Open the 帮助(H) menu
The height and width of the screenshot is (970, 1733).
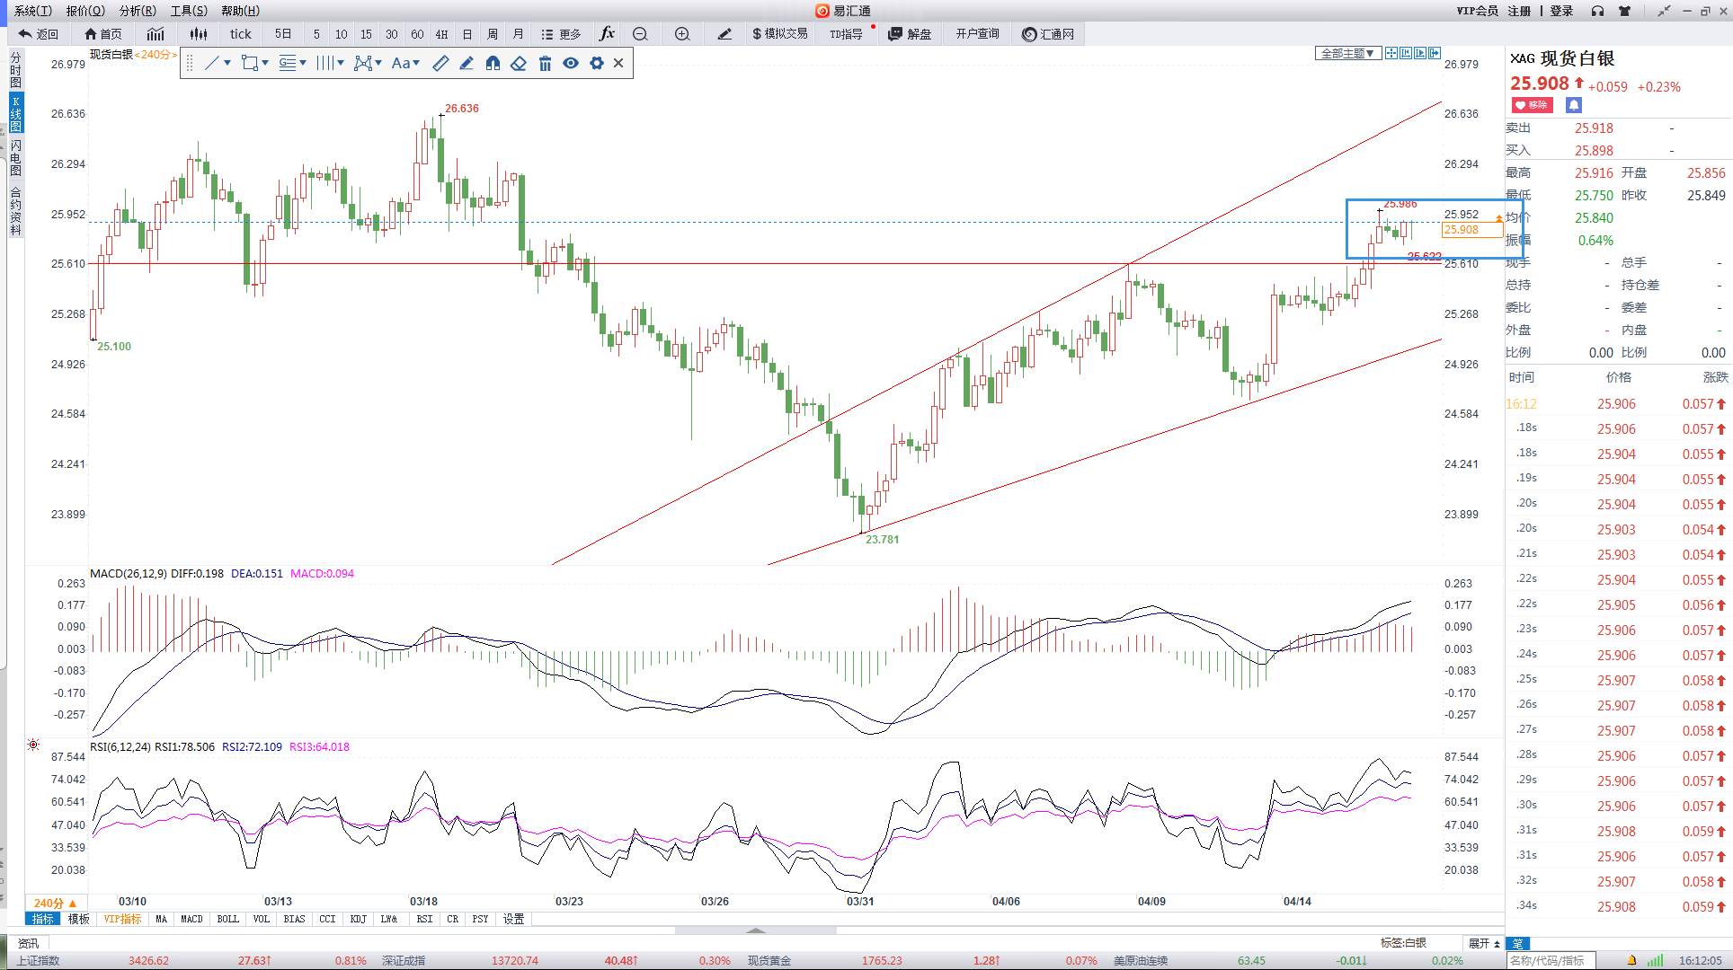[x=240, y=11]
